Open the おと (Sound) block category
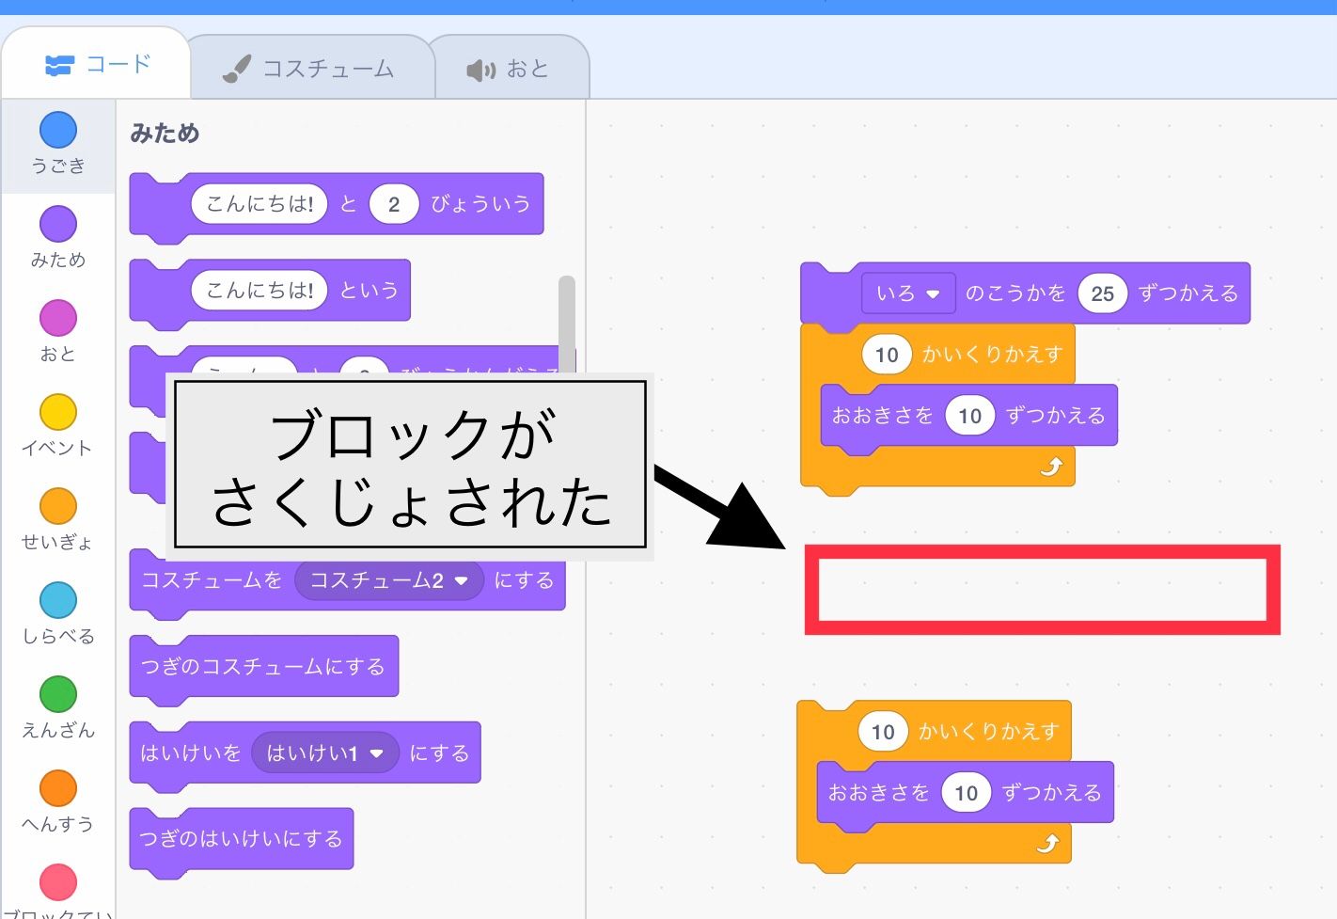 (x=57, y=329)
